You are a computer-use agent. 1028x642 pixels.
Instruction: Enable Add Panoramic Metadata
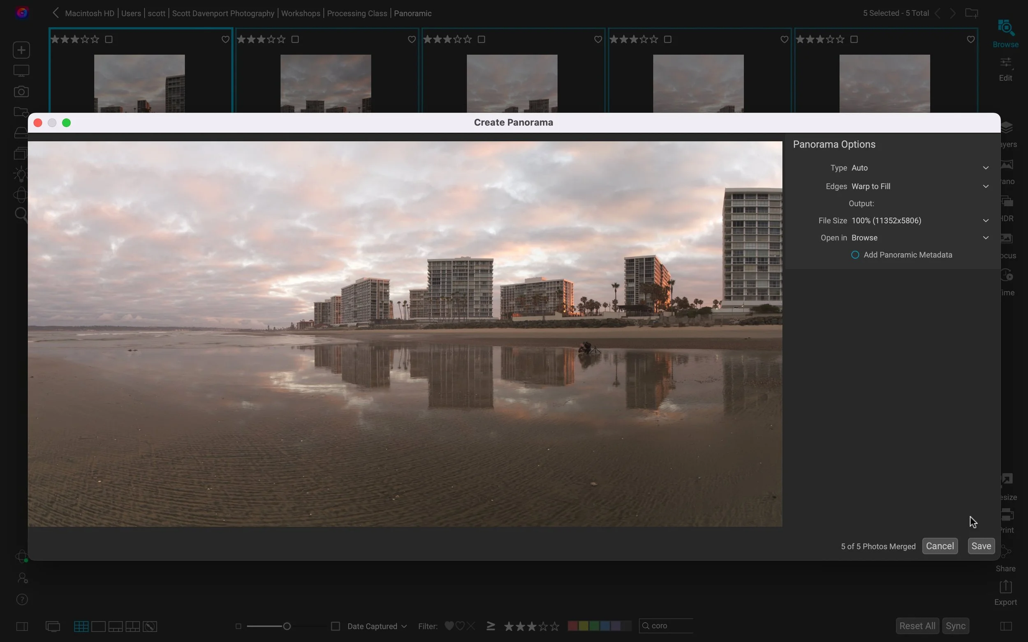(x=855, y=254)
